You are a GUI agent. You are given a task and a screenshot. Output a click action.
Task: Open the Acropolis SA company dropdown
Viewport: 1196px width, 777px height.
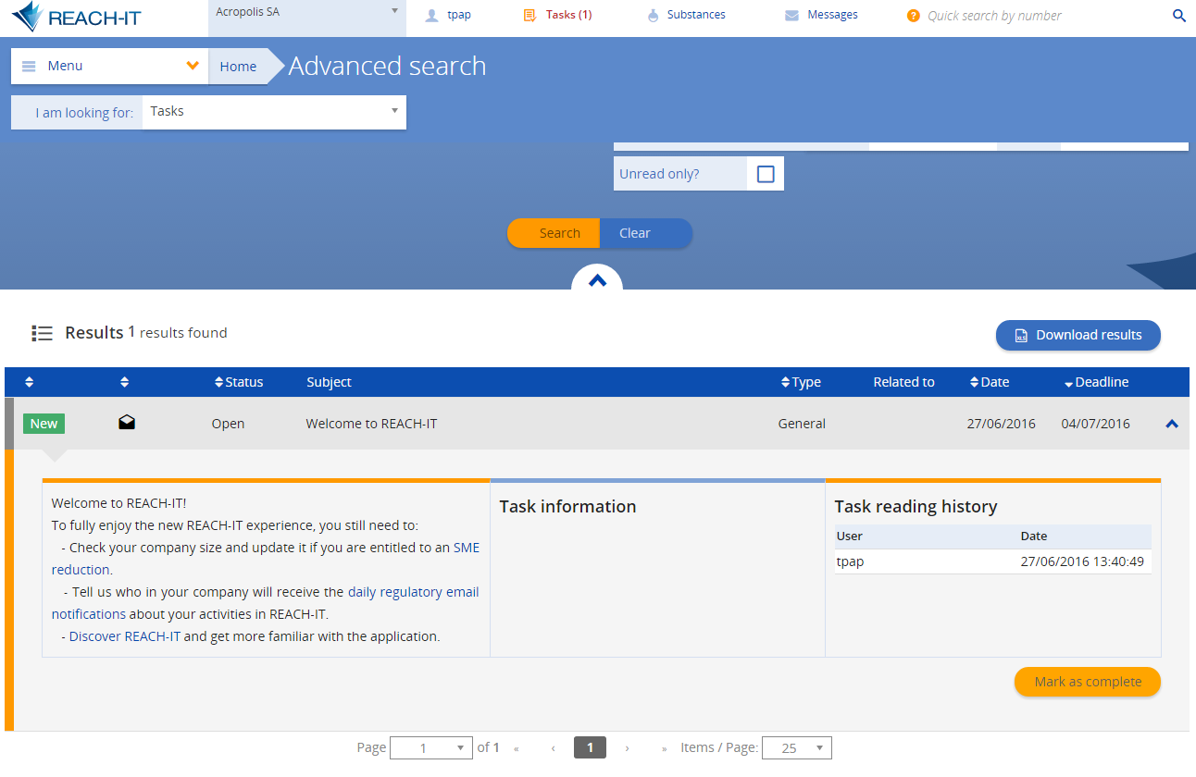pos(307,18)
